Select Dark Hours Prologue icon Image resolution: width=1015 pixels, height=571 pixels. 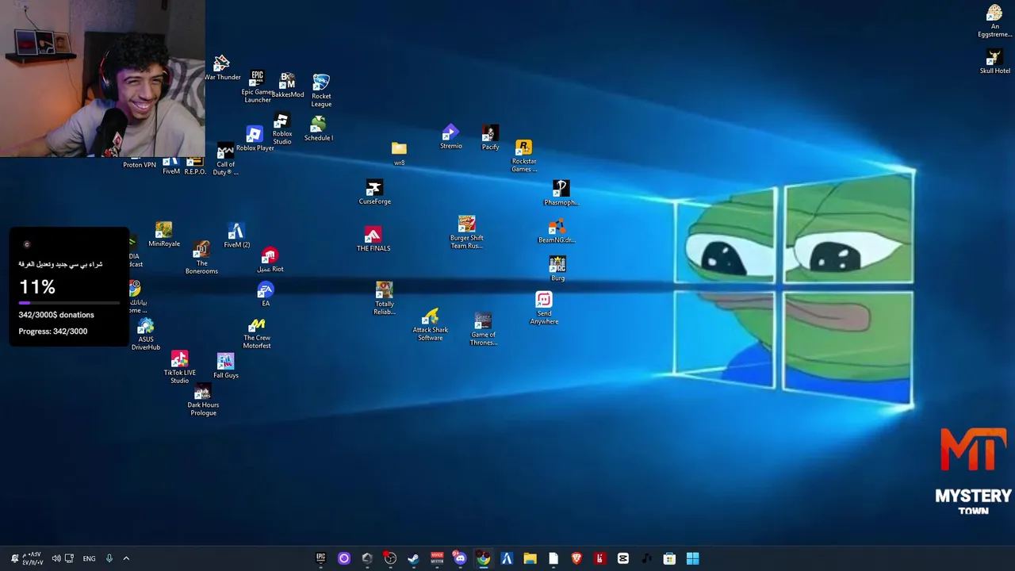(203, 400)
